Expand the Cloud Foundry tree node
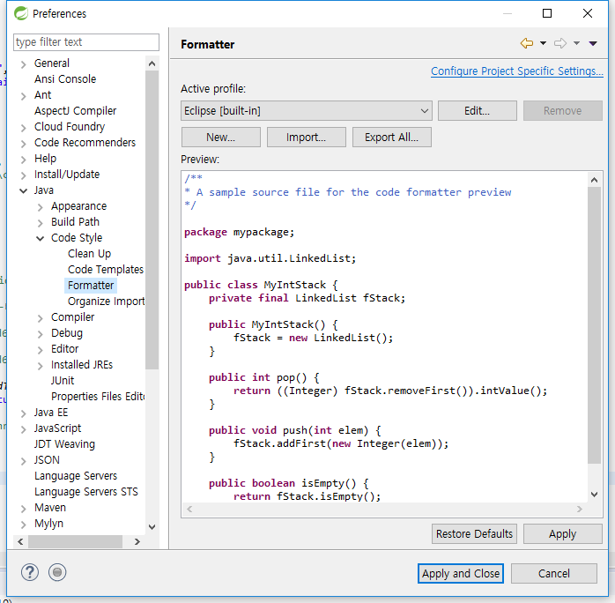The image size is (615, 603). pyautogui.click(x=24, y=128)
